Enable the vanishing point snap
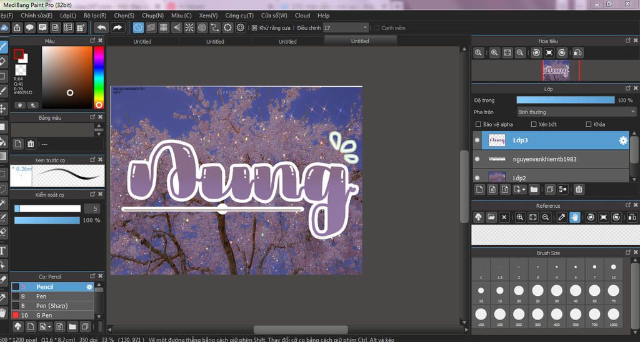 (176, 27)
